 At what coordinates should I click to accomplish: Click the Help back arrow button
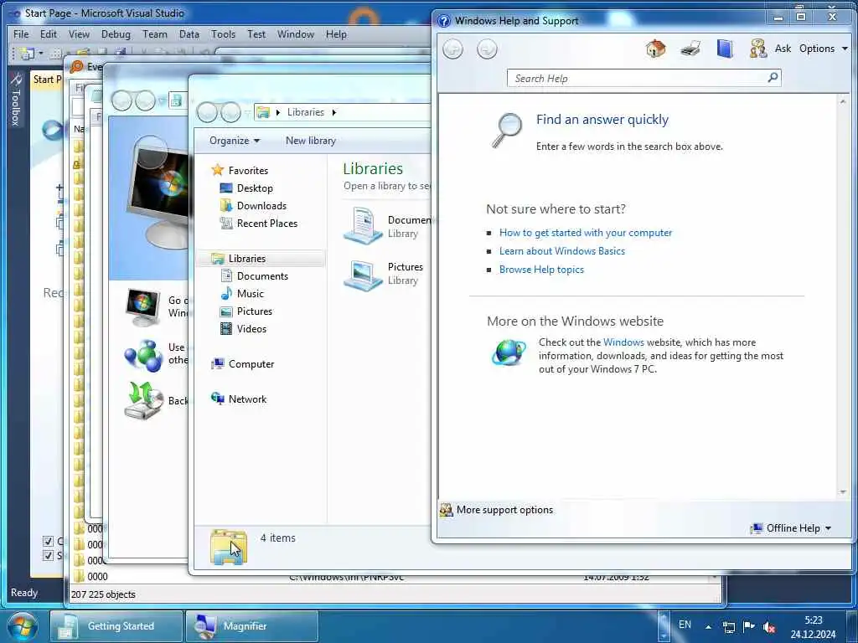coord(452,49)
